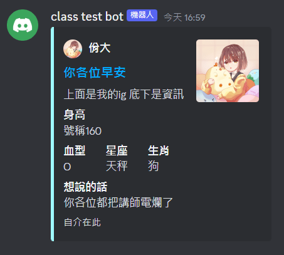Open the blue title link 你各位早安
The height and width of the screenshot is (255, 284).
point(95,73)
